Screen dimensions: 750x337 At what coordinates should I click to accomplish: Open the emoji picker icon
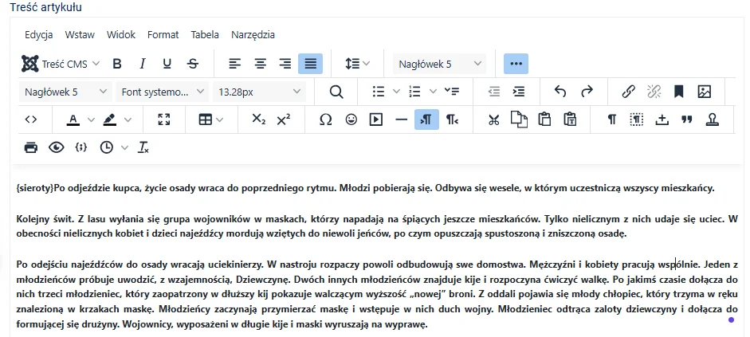coord(351,120)
